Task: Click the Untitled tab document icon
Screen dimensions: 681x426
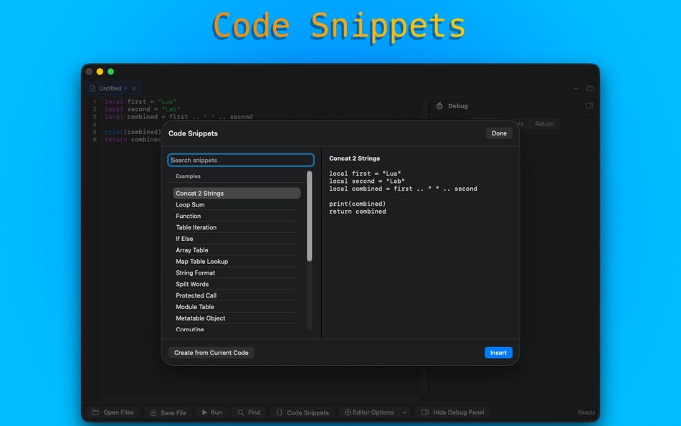Action: tap(92, 88)
